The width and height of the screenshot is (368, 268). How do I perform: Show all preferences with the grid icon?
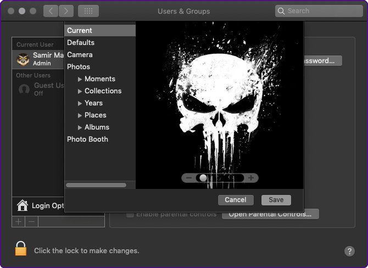coord(88,11)
